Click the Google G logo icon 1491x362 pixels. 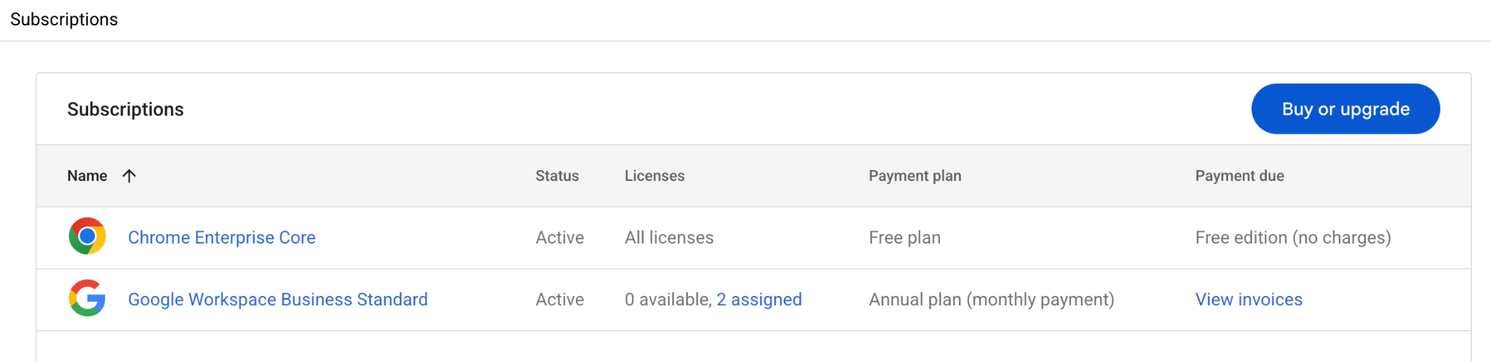coord(87,298)
